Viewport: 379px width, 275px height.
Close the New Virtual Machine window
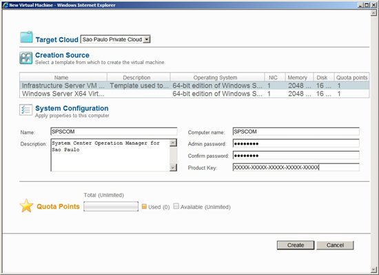click(373, 5)
